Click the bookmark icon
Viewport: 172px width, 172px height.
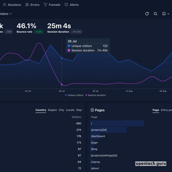[164, 14]
